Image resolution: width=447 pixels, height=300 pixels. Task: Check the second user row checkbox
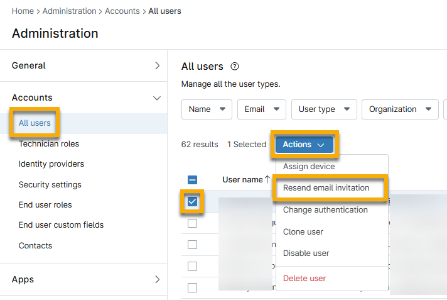point(193,223)
